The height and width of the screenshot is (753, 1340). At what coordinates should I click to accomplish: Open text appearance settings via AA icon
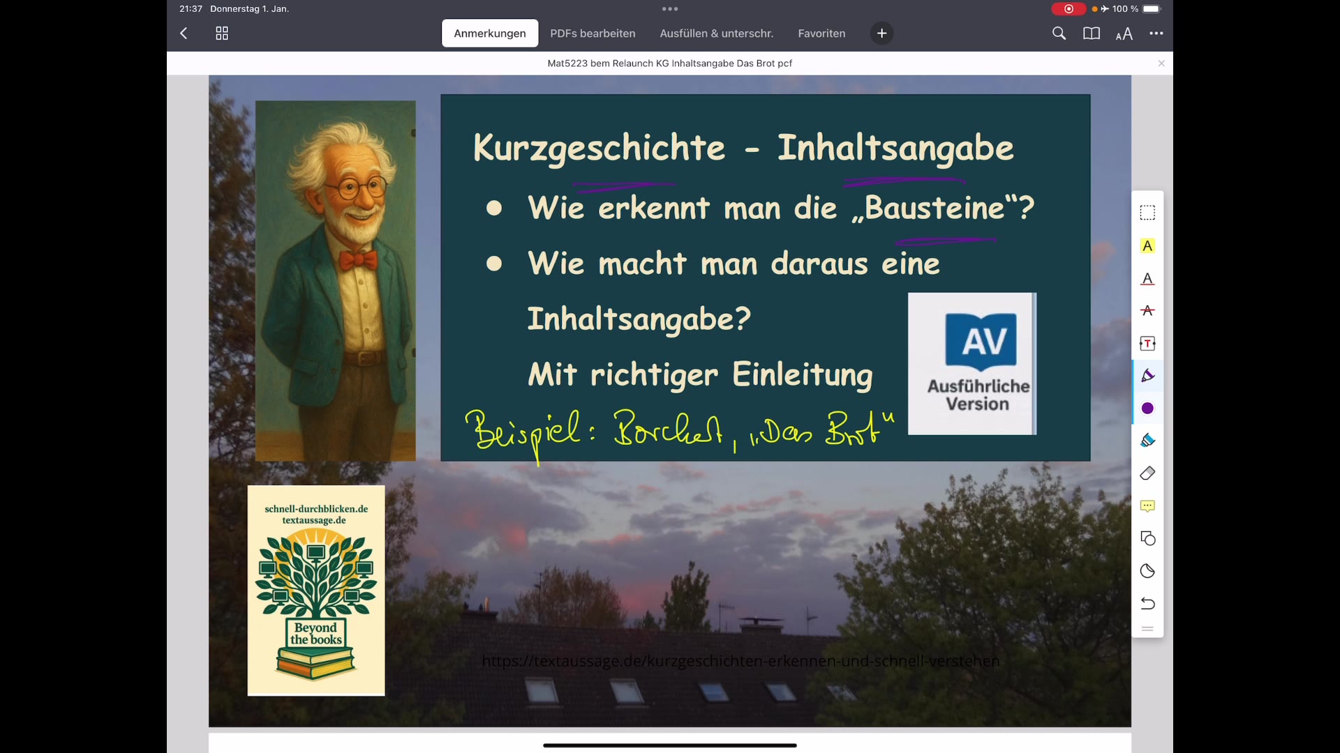[x=1124, y=33]
